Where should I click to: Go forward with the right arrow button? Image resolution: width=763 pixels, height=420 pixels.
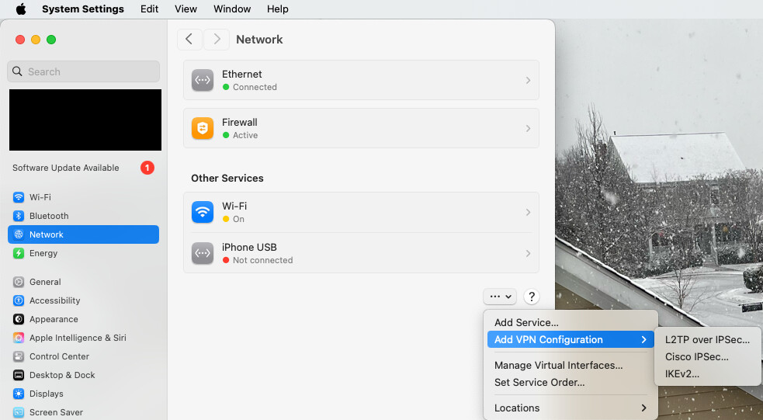(217, 40)
